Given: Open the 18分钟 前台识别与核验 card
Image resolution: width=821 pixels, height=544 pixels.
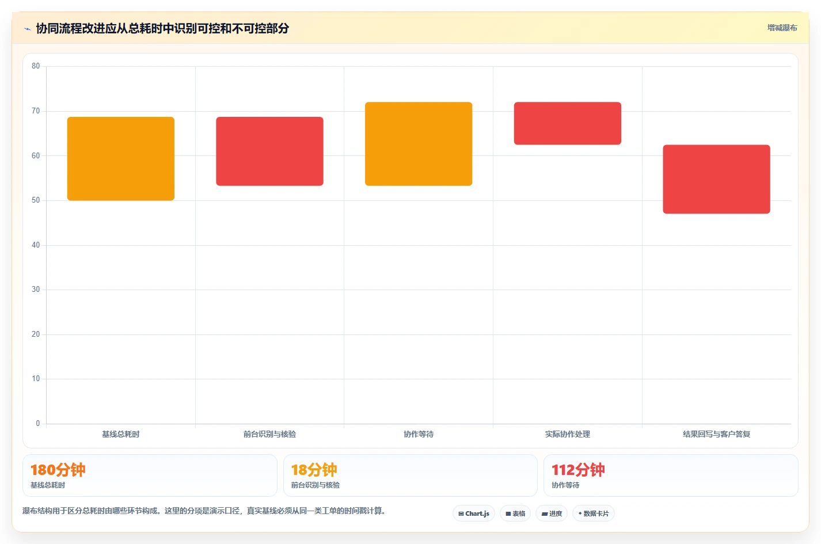Looking at the screenshot, I should pyautogui.click(x=411, y=475).
